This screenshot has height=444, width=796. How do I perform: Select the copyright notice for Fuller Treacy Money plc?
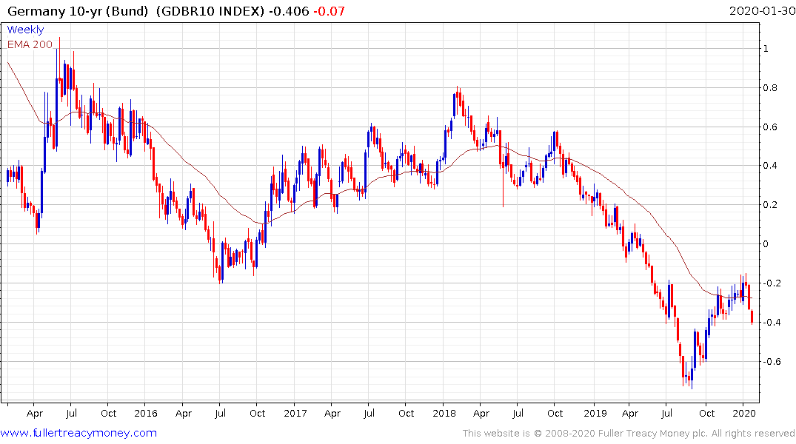[629, 434]
